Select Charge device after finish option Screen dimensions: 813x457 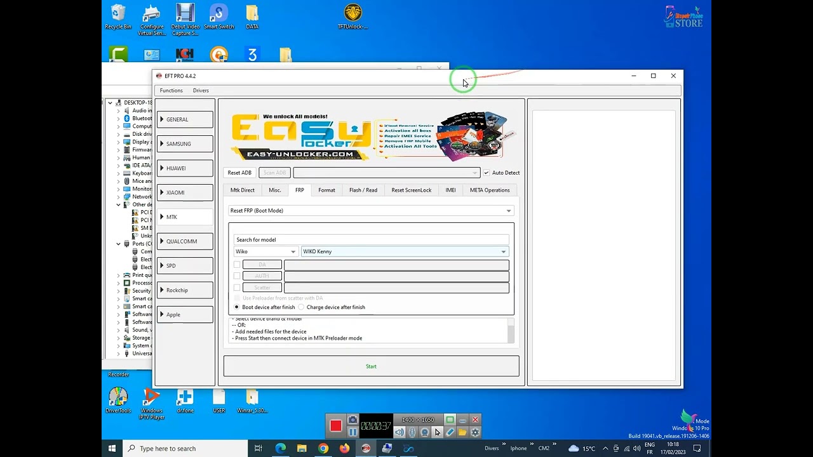302,307
